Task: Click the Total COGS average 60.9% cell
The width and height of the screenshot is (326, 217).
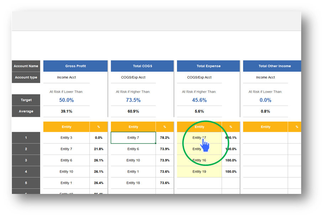Action: [133, 111]
